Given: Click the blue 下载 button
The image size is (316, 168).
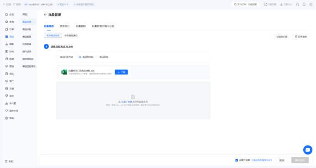Looking at the screenshot, I should tap(121, 72).
